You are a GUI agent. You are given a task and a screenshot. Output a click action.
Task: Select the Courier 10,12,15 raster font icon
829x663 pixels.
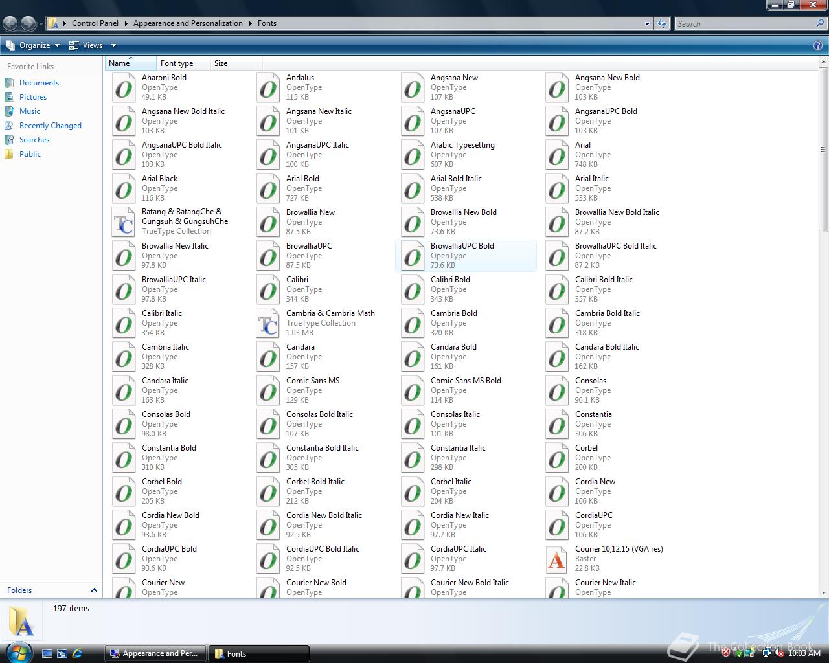(557, 559)
